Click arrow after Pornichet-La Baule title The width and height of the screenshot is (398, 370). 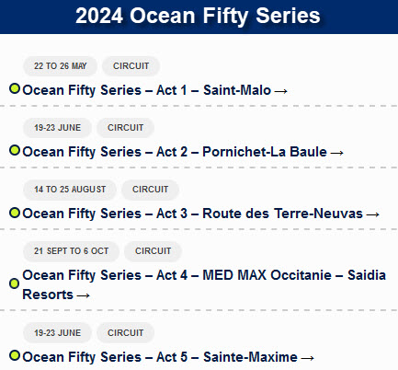(x=337, y=153)
